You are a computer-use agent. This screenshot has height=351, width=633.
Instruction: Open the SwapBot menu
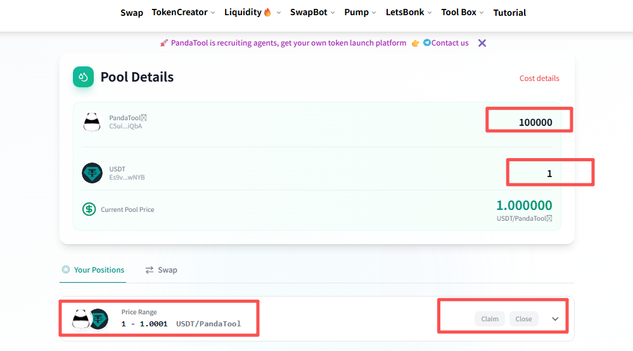pos(312,13)
